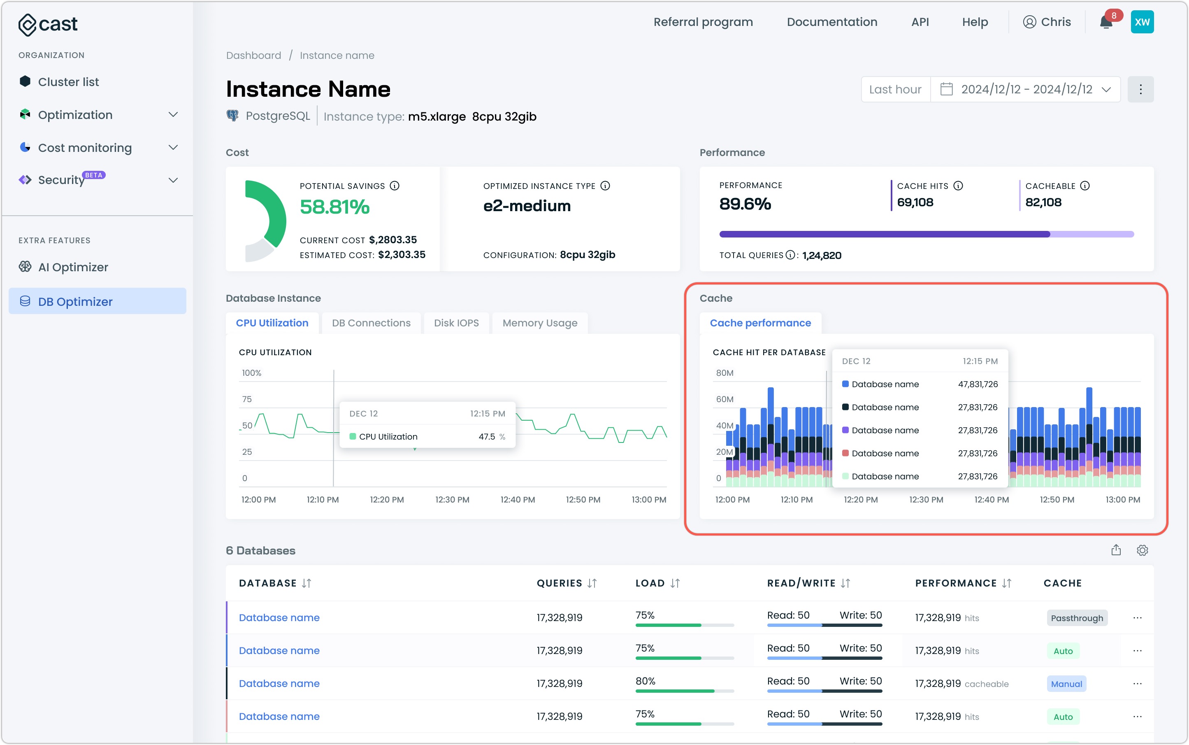Click the performance progress bar
This screenshot has height=745, width=1189.
tap(926, 234)
